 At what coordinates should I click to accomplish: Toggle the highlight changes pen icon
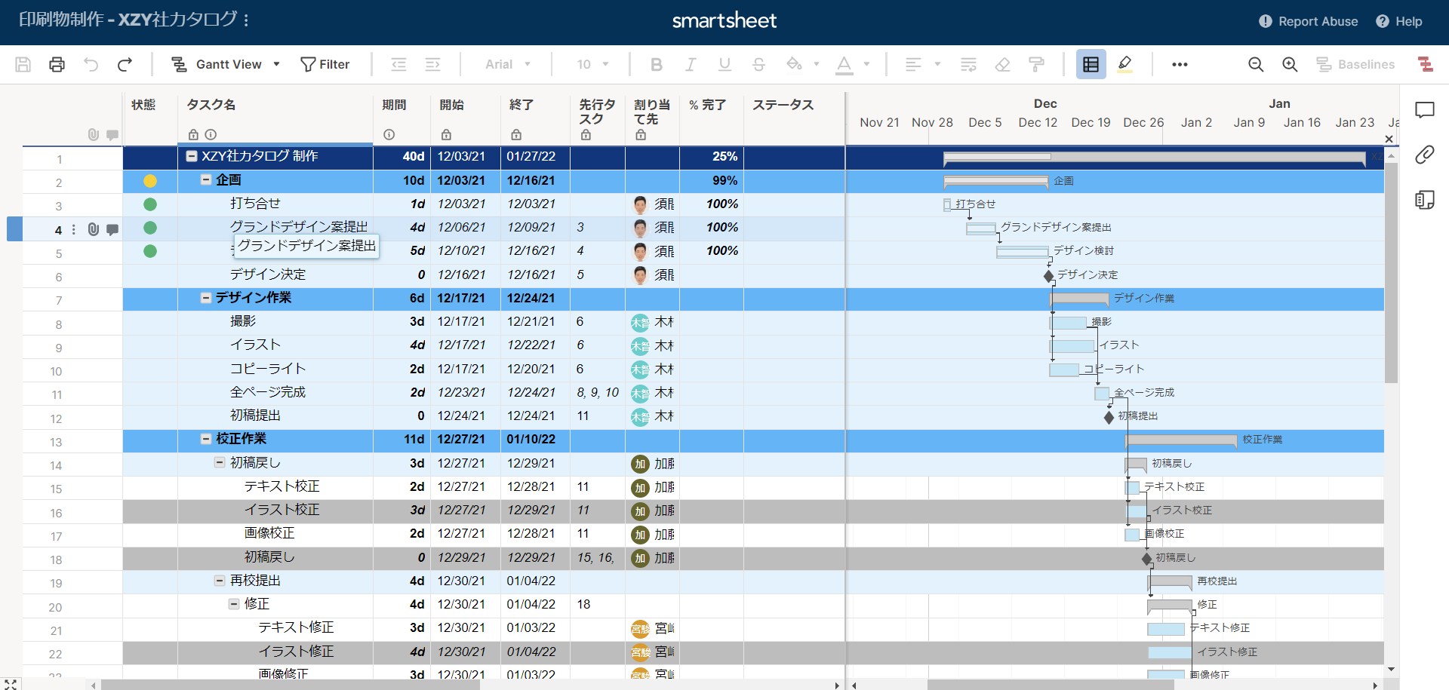point(1124,65)
